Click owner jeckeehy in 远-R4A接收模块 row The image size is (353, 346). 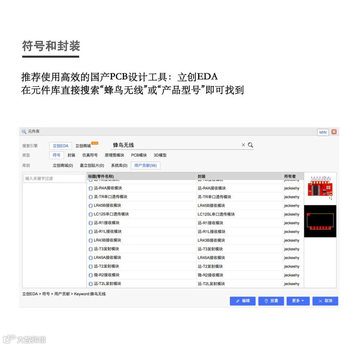coord(292,188)
